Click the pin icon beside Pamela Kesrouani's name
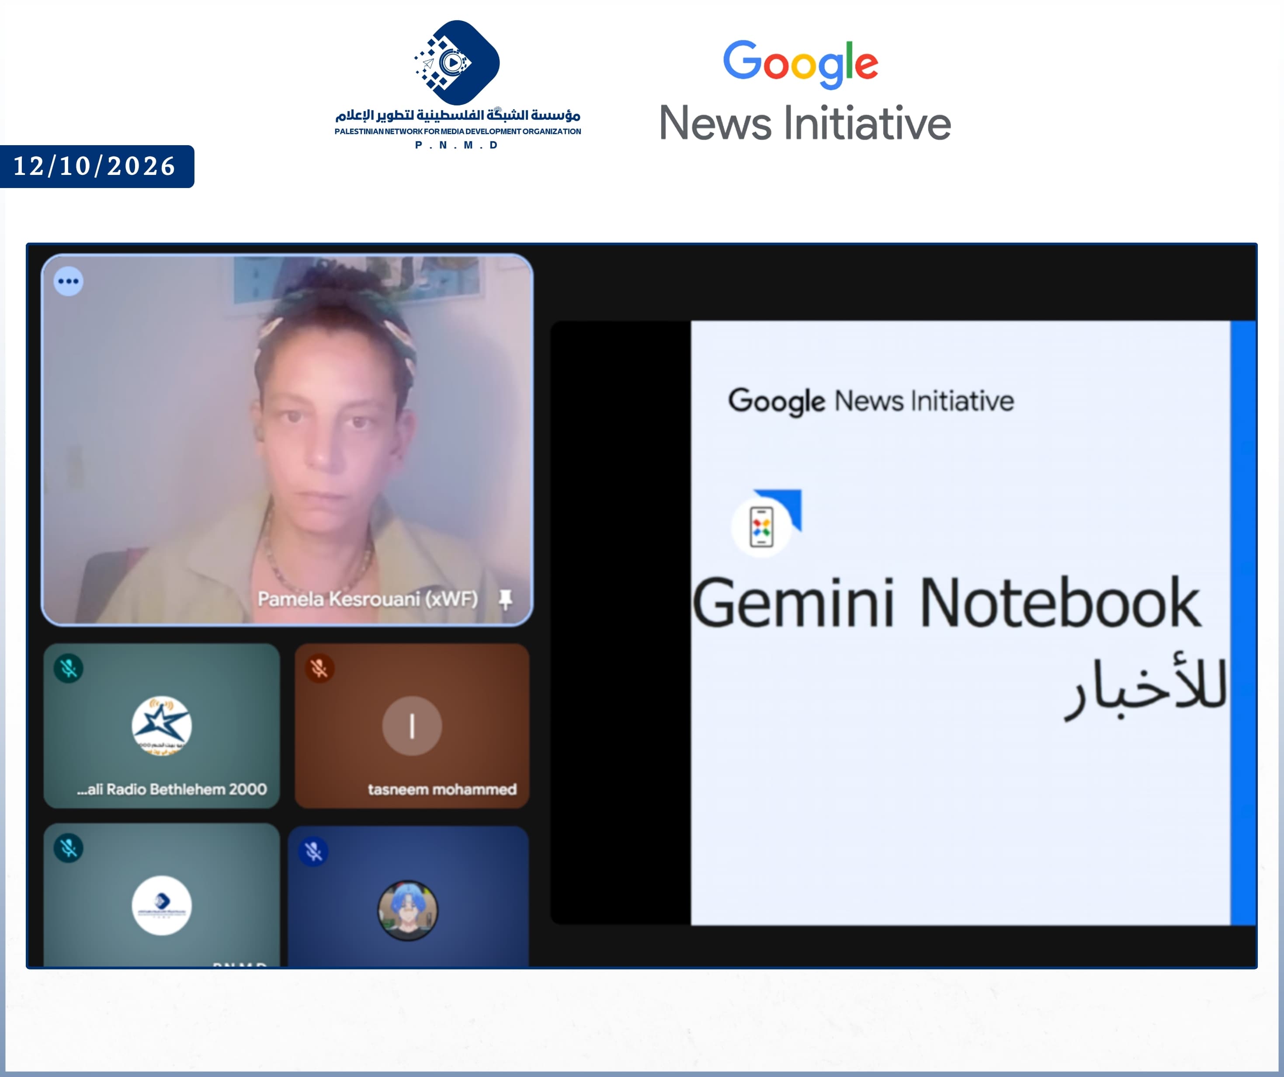The height and width of the screenshot is (1077, 1284). tap(505, 599)
